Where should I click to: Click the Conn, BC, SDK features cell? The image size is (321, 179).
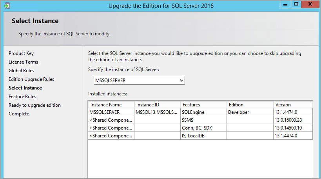click(x=204, y=128)
